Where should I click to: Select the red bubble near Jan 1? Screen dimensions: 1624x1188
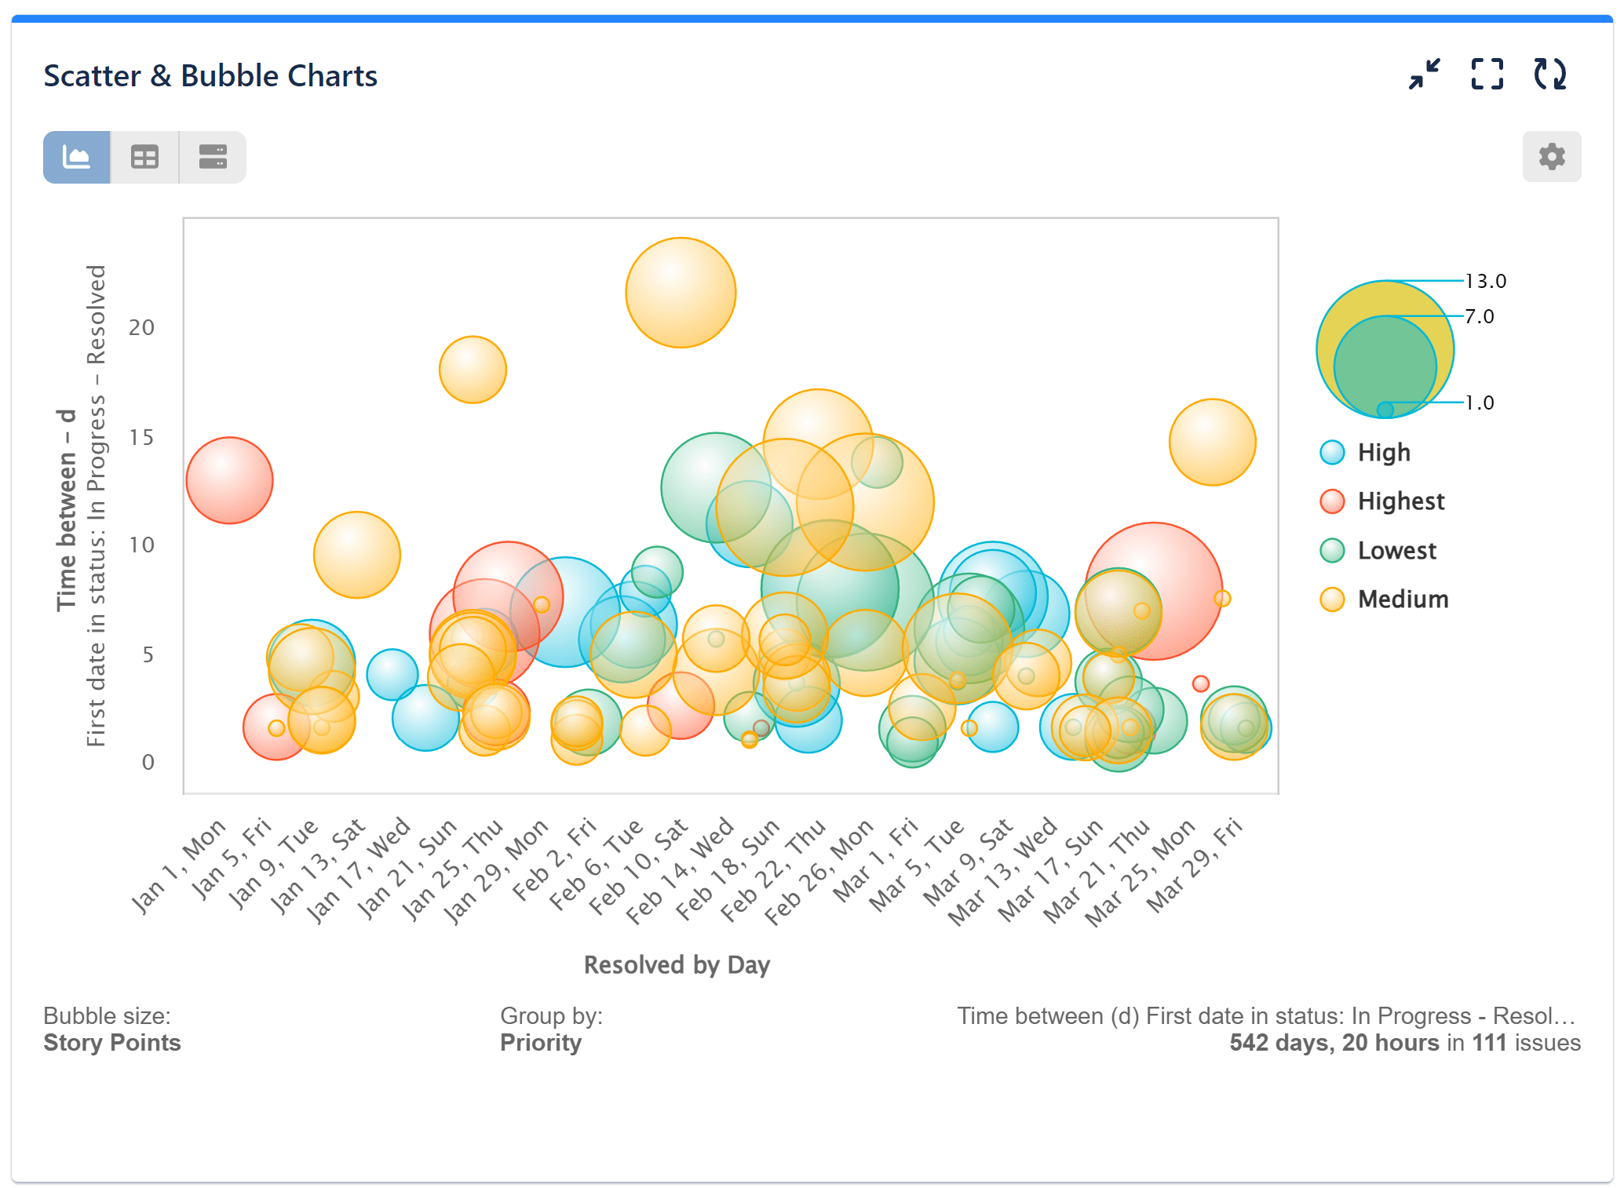click(229, 480)
